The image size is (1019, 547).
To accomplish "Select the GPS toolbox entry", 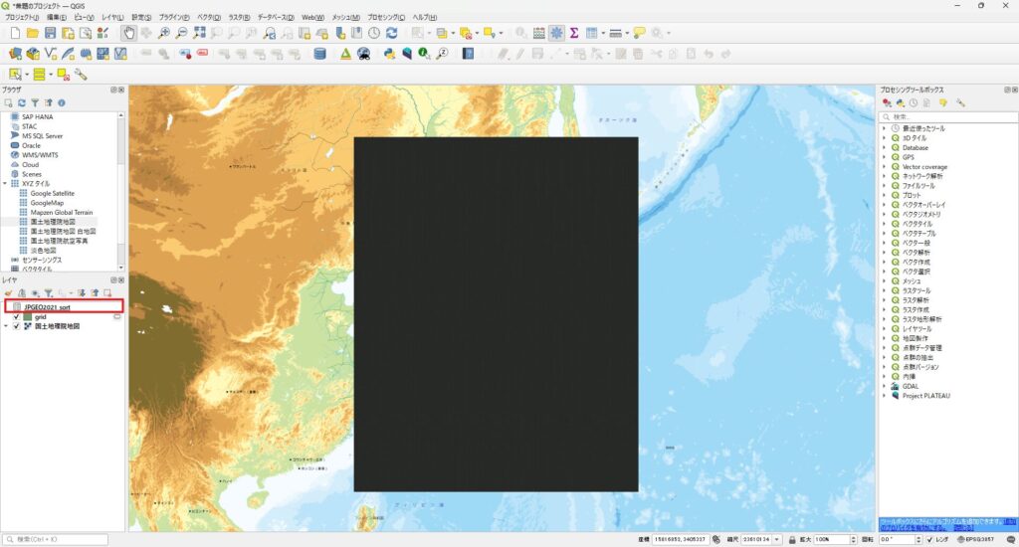I will click(908, 157).
